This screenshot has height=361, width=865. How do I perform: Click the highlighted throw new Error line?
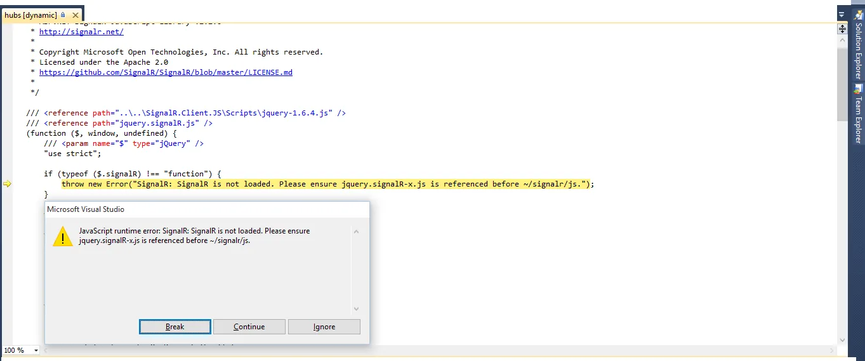[x=327, y=184]
